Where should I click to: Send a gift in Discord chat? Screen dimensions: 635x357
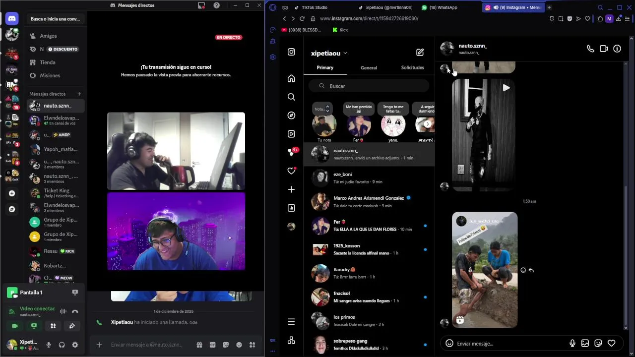coord(199,345)
